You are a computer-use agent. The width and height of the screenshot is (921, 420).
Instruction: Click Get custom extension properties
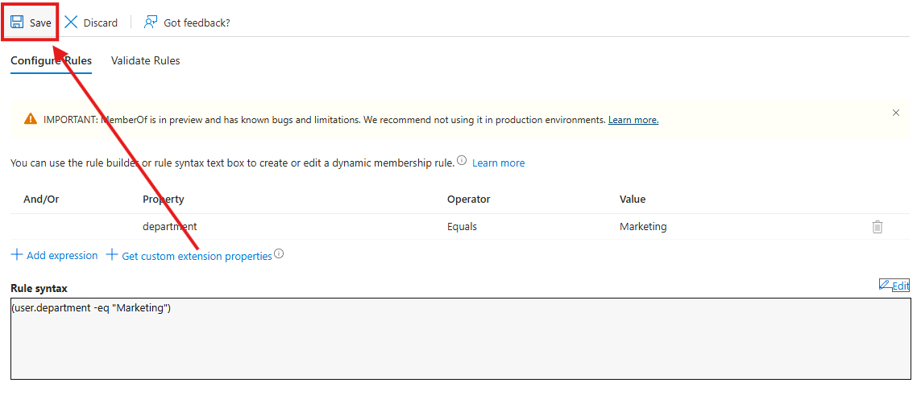point(189,256)
